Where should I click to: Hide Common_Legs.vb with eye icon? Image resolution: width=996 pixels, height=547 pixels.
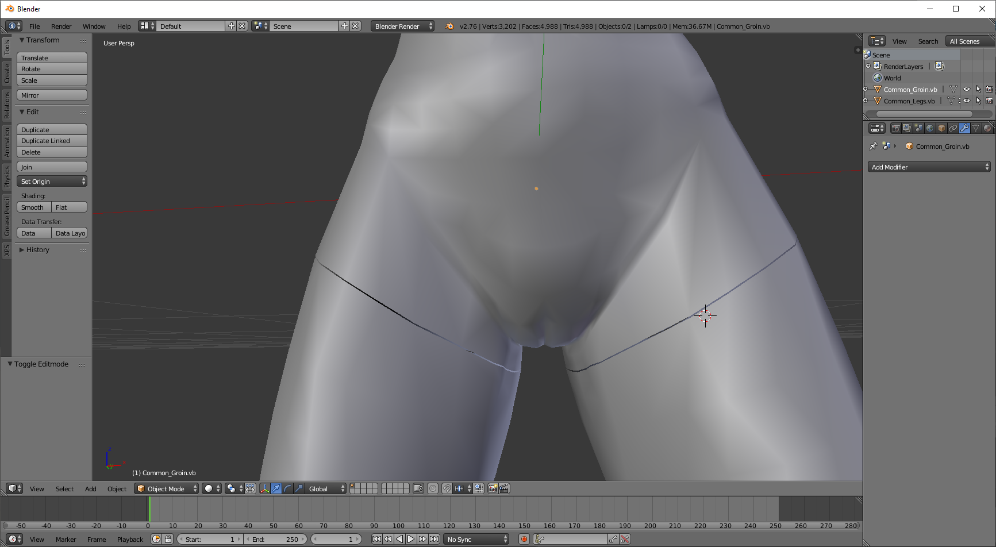(967, 101)
